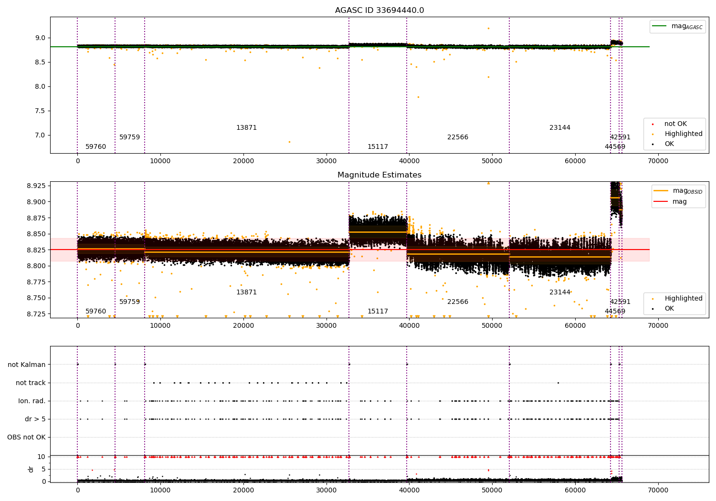The image size is (716, 501).
Task: Click the rotated "dr" axis label
Action: (31, 470)
